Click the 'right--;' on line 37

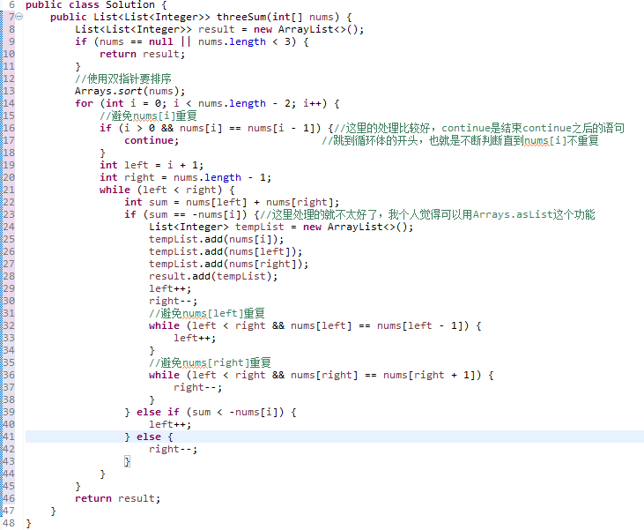pos(197,387)
